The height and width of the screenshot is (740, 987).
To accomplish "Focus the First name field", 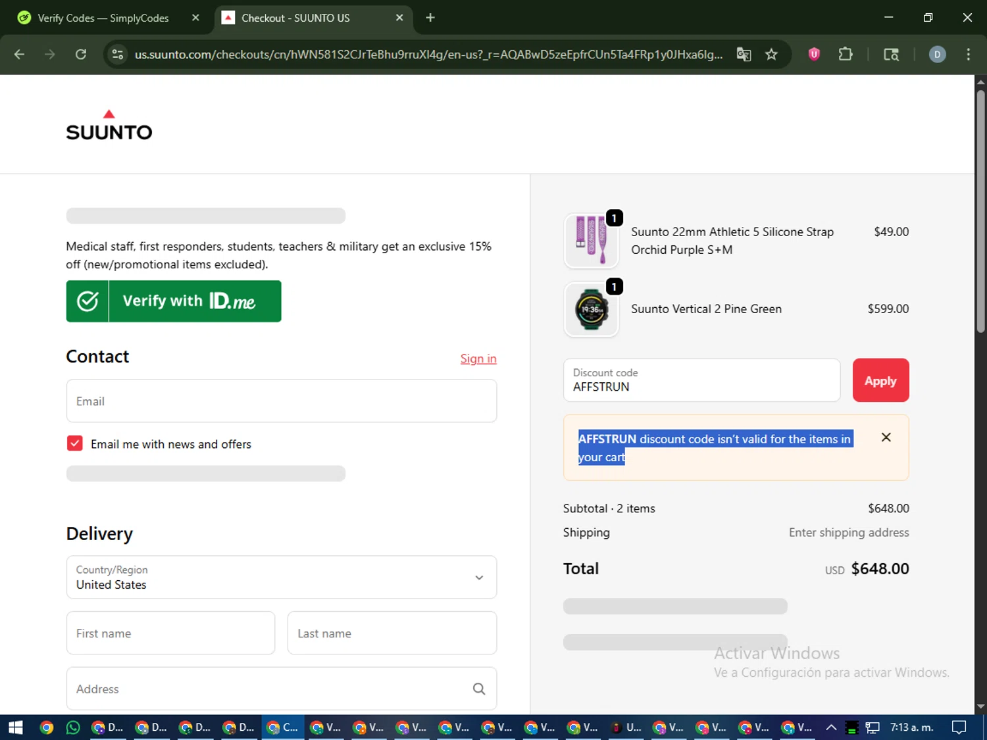I will coord(170,633).
